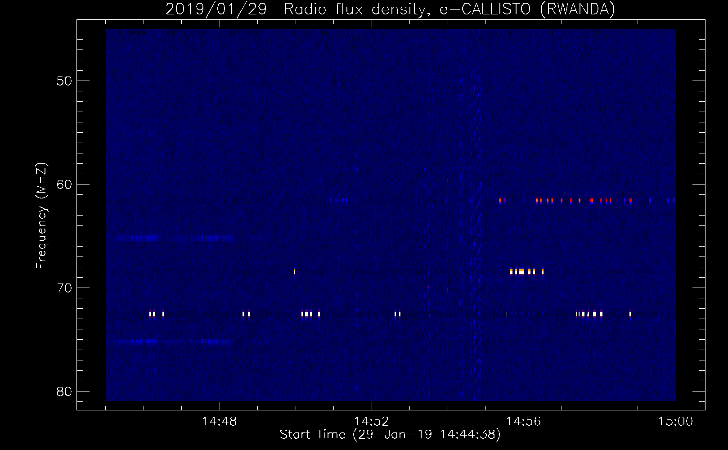728x450 pixels.
Task: Click the 14:48 time tick label
Action: [x=220, y=422]
